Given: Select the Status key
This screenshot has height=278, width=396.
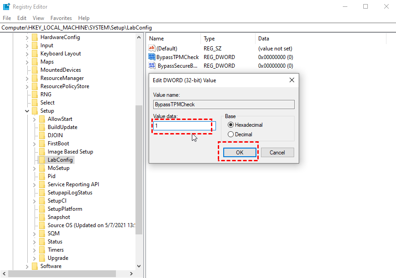Looking at the screenshot, I should click(x=55, y=242).
